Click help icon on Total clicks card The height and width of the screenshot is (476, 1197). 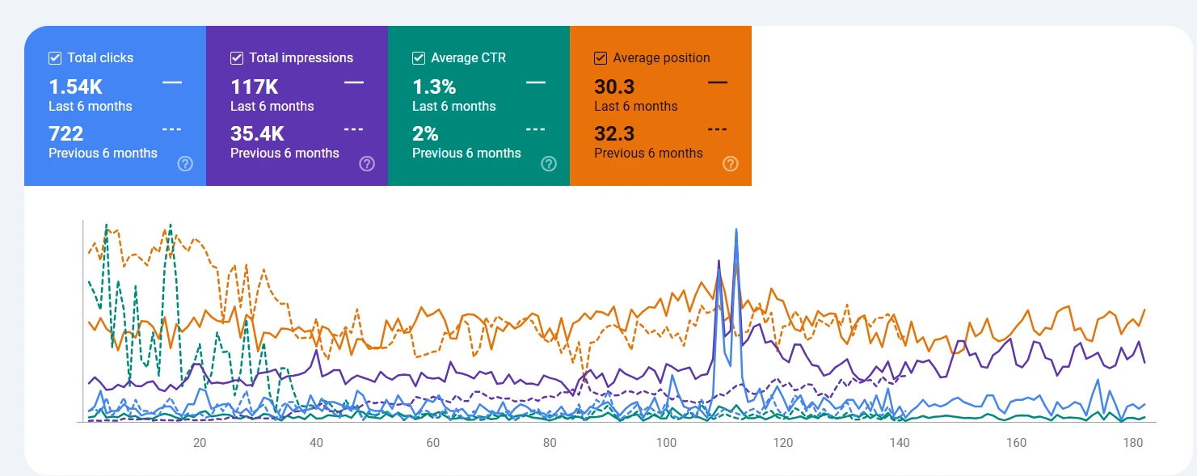click(x=185, y=164)
